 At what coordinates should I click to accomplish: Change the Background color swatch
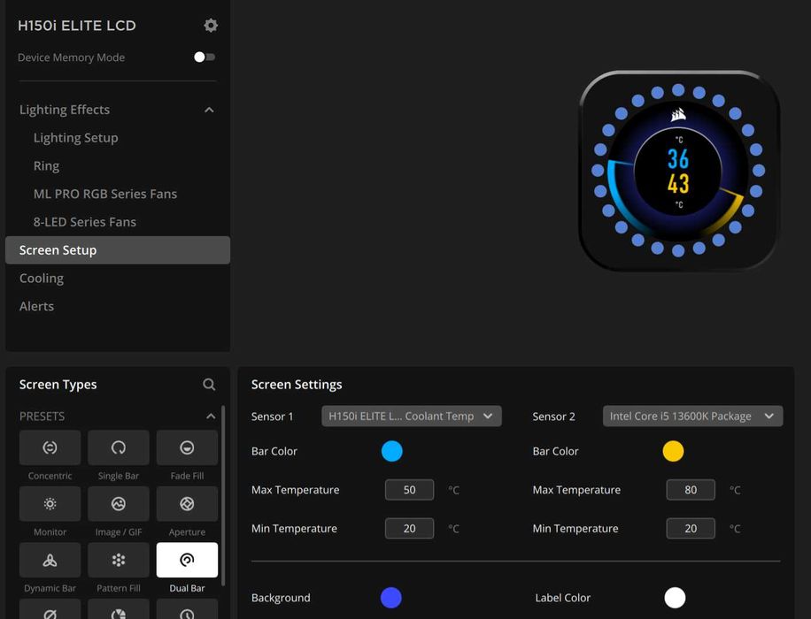391,598
